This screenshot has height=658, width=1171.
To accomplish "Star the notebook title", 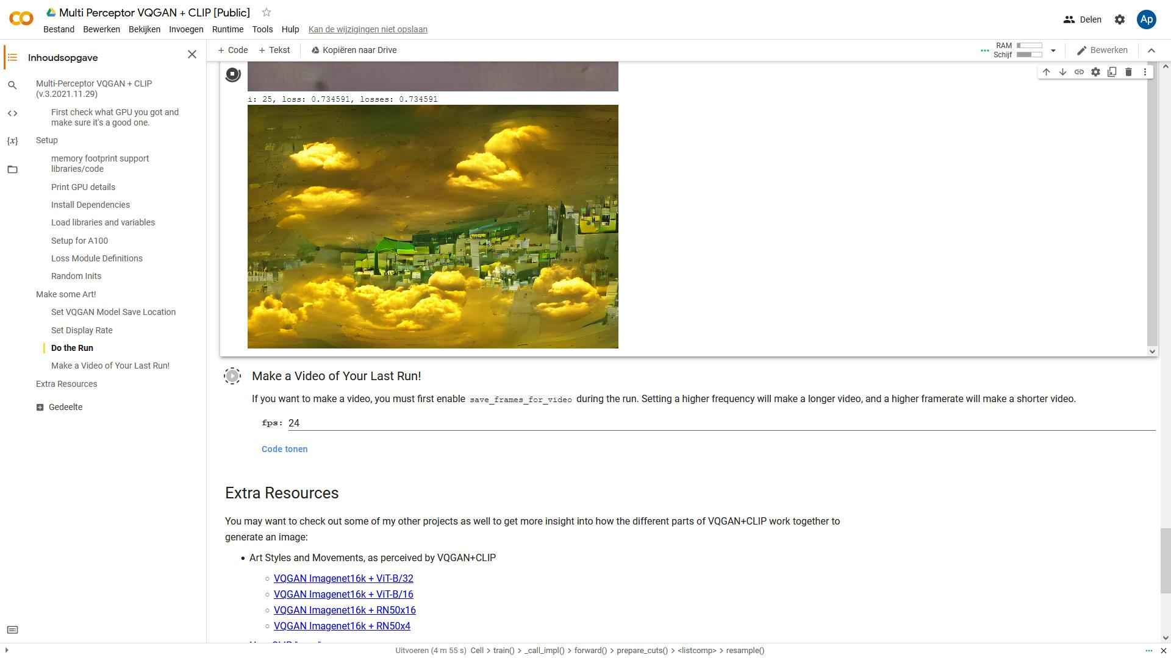I will coord(267,12).
